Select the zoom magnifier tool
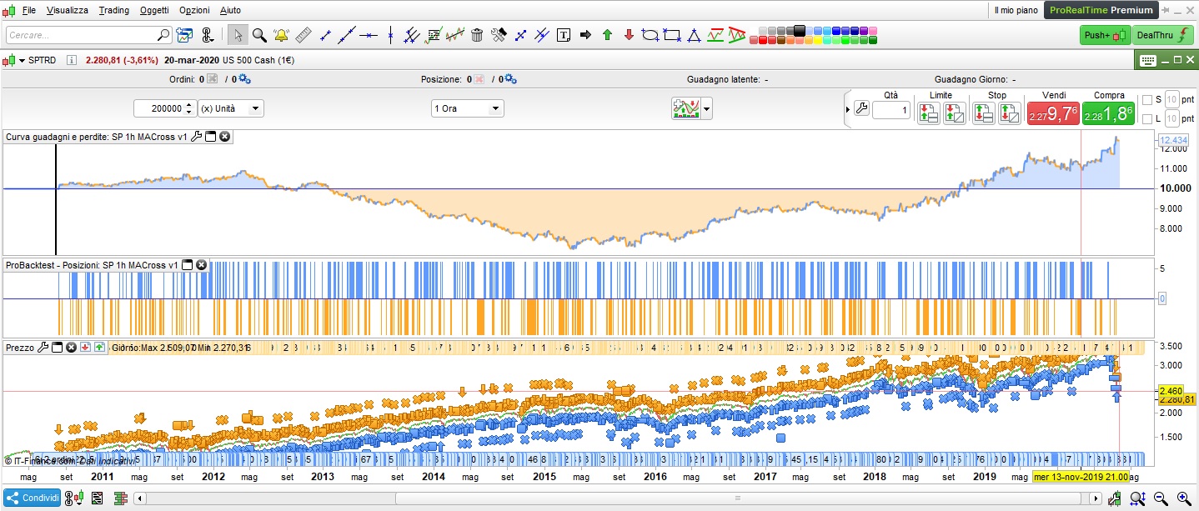 [259, 35]
